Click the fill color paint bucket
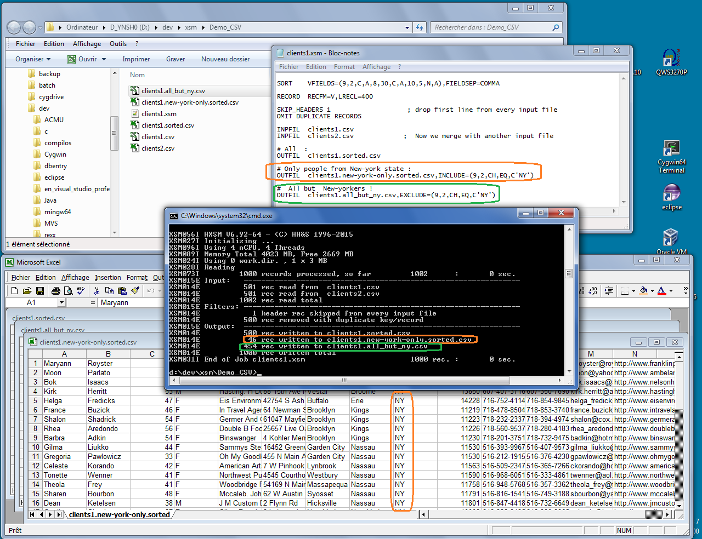The width and height of the screenshot is (702, 539). [x=643, y=291]
